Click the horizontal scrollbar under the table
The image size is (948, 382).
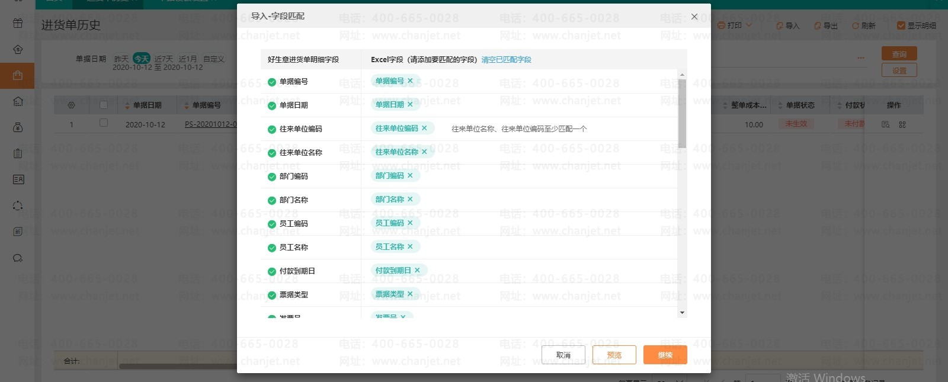[178, 366]
